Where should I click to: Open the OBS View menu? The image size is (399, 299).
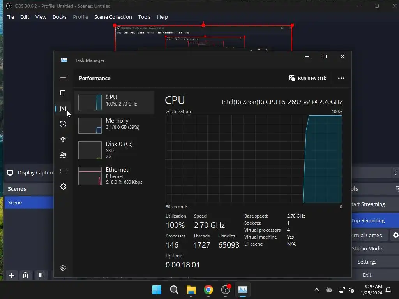click(41, 17)
